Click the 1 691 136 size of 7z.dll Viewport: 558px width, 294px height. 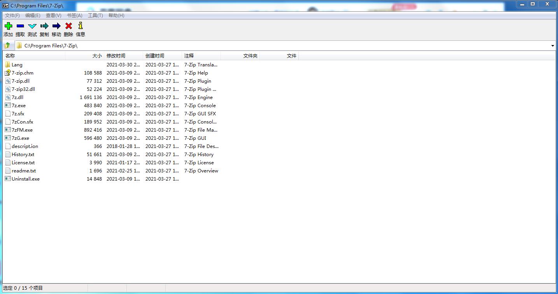91,97
